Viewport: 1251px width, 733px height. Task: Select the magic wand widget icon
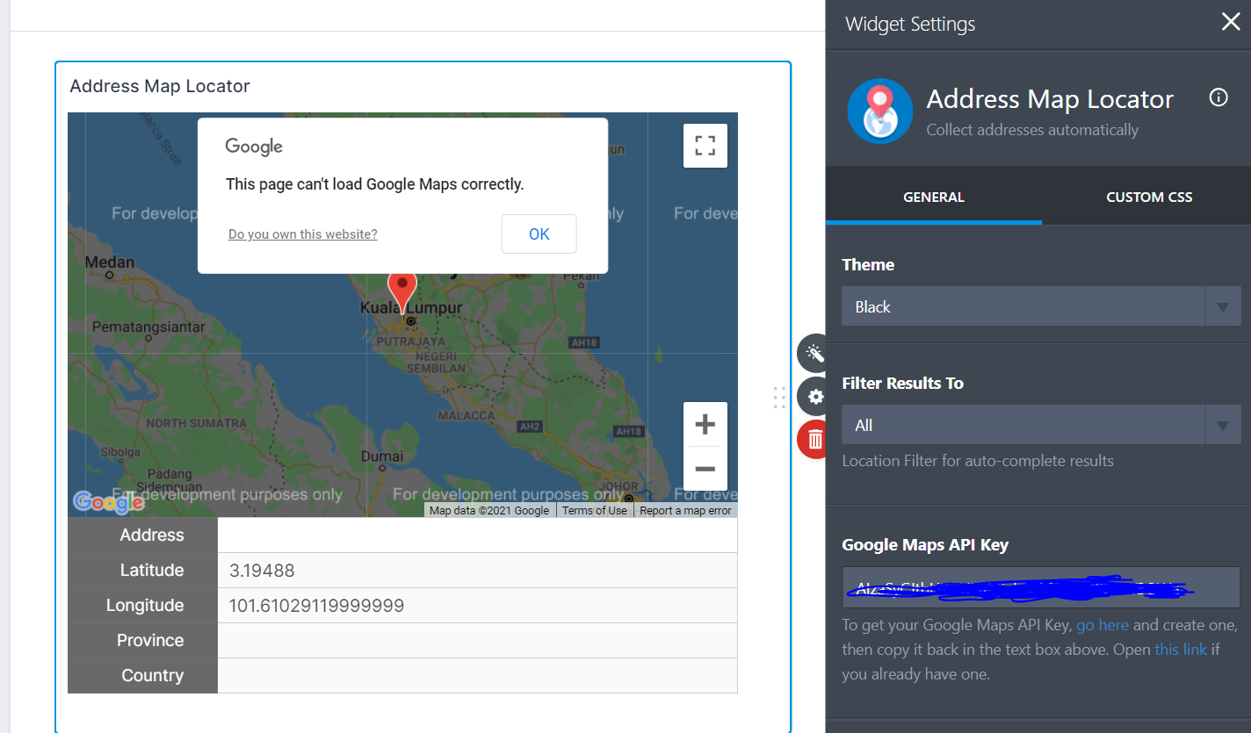point(813,353)
